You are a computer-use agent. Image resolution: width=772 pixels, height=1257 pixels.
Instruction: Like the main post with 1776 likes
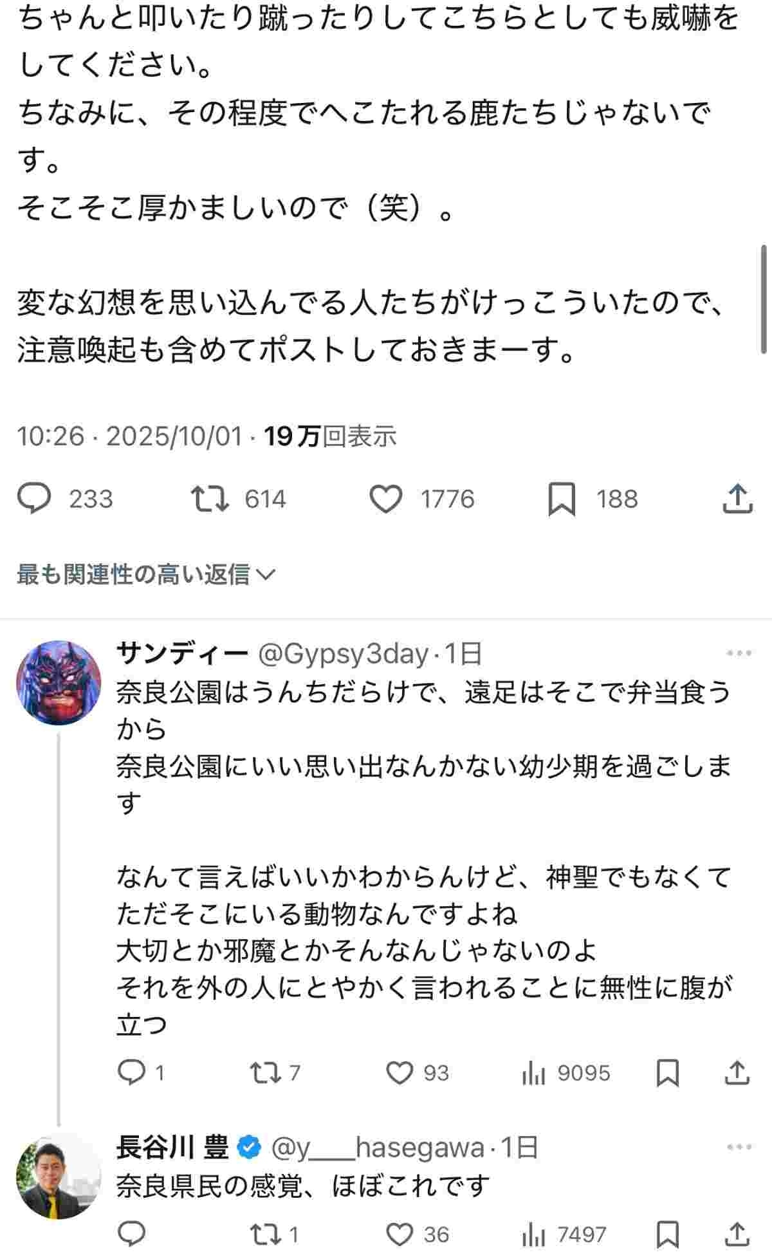point(386,499)
